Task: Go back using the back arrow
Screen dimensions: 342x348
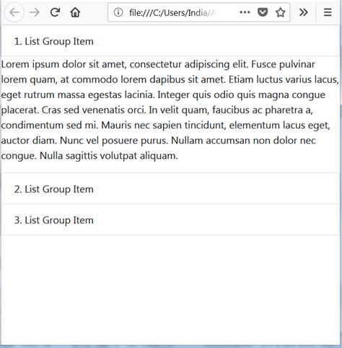Action: tap(14, 12)
